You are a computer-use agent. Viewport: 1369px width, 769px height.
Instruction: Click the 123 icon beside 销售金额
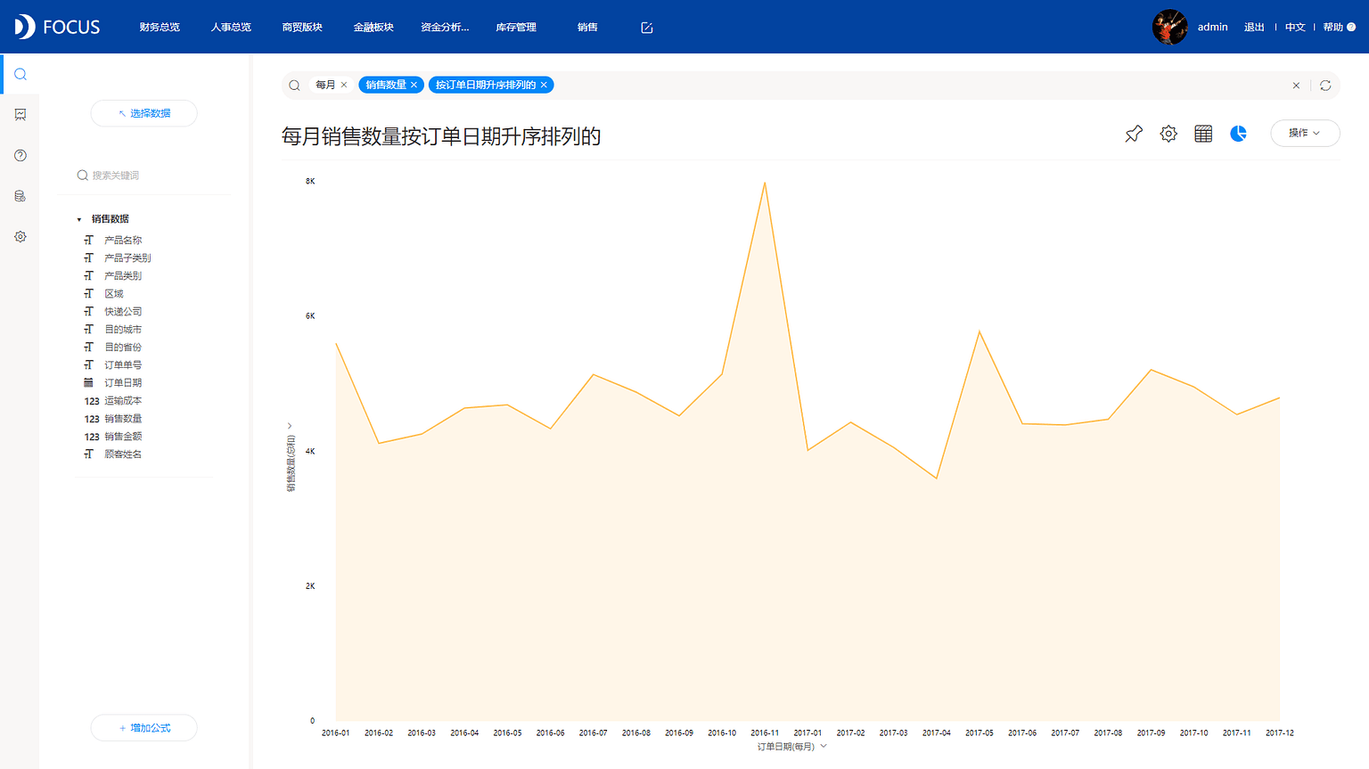pyautogui.click(x=92, y=437)
